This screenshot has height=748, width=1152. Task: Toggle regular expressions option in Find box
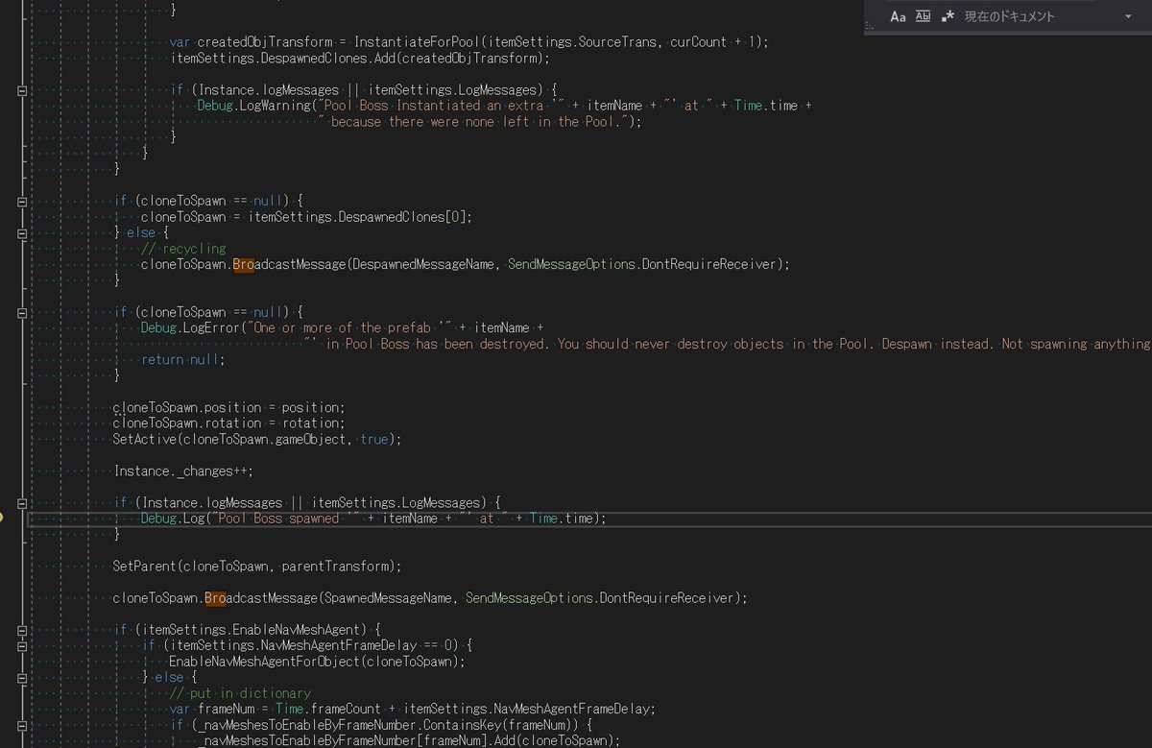tap(948, 16)
